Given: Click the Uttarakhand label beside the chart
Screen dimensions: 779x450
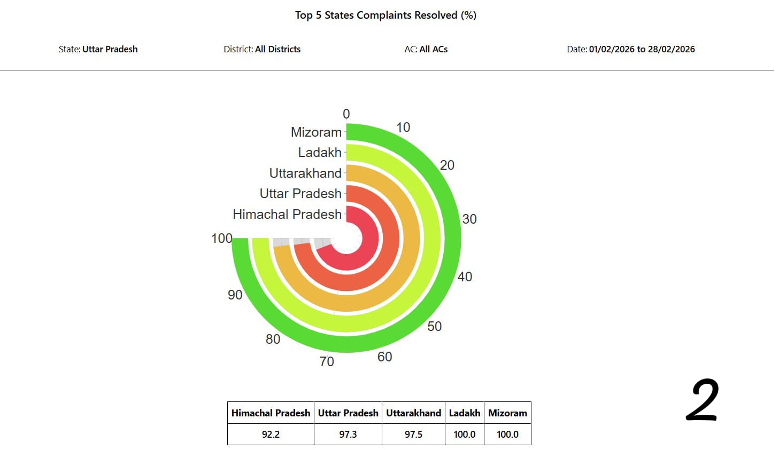Looking at the screenshot, I should 305,173.
